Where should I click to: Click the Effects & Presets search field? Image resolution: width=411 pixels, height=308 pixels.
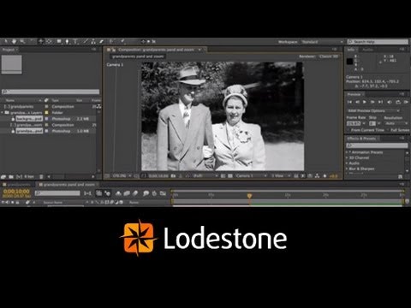[377, 145]
